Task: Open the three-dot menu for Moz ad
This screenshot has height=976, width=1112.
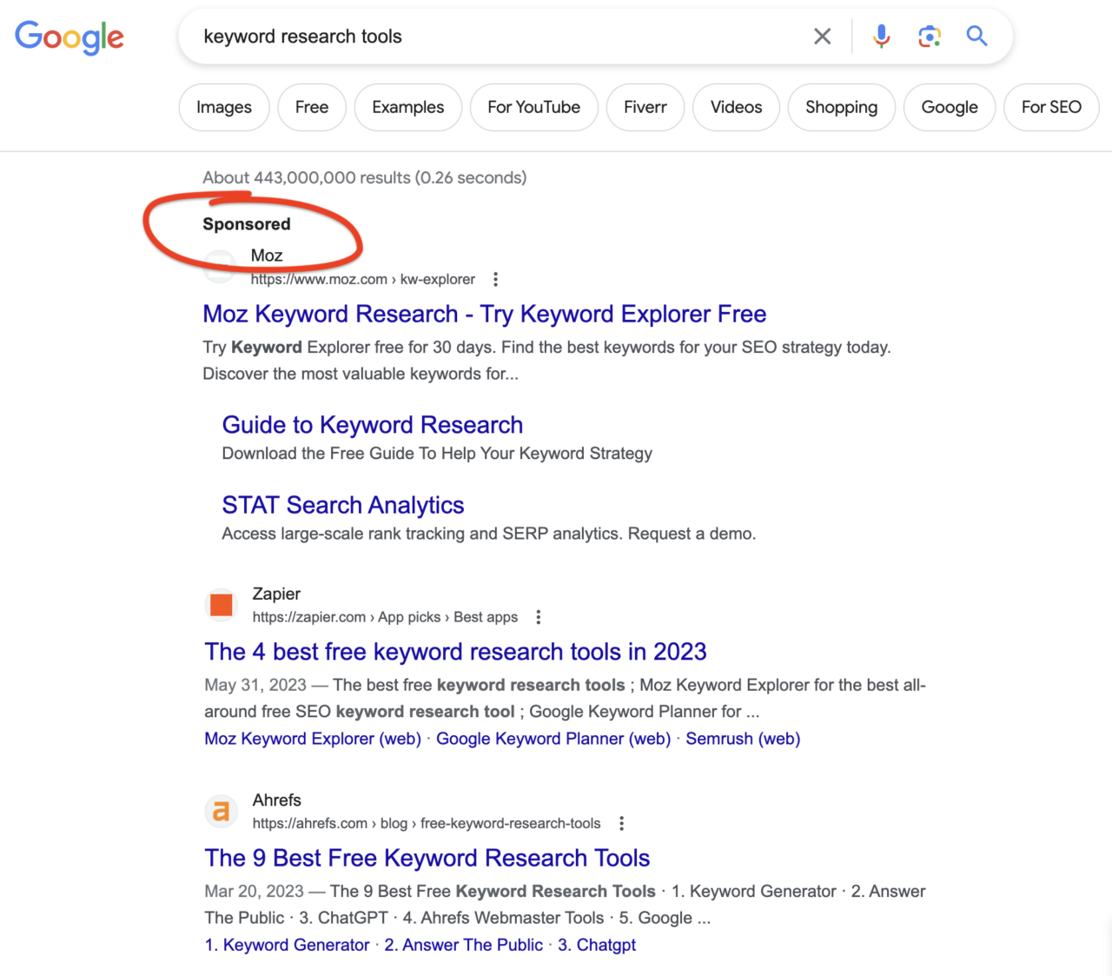Action: pos(495,279)
